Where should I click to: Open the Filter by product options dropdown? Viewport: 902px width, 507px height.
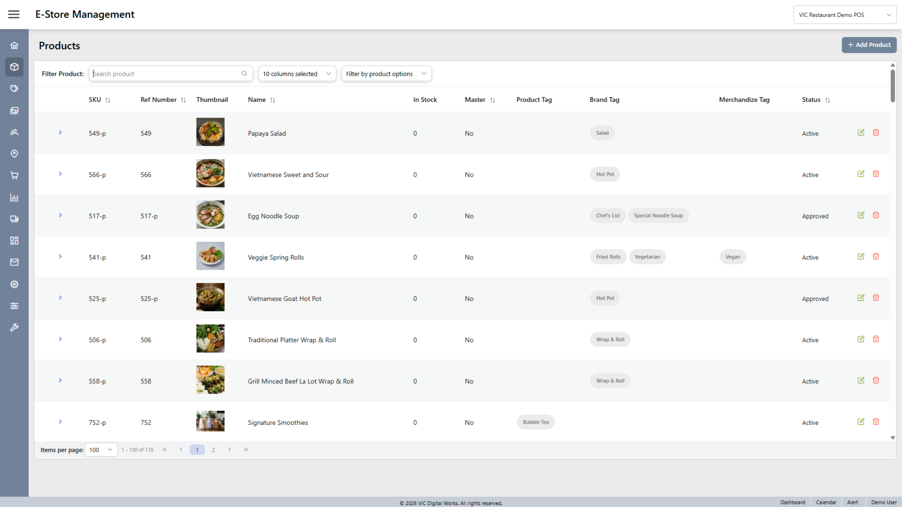(x=386, y=73)
